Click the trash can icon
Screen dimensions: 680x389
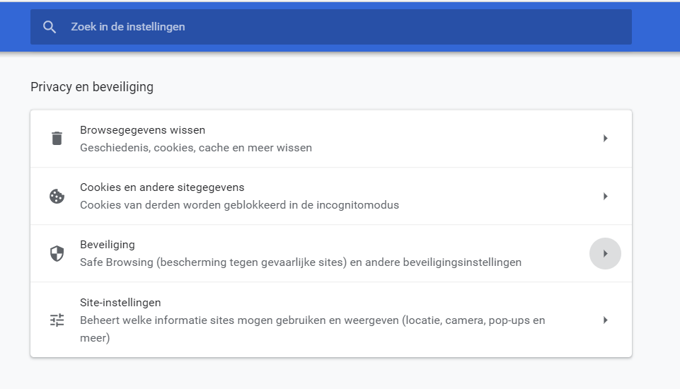(x=57, y=139)
